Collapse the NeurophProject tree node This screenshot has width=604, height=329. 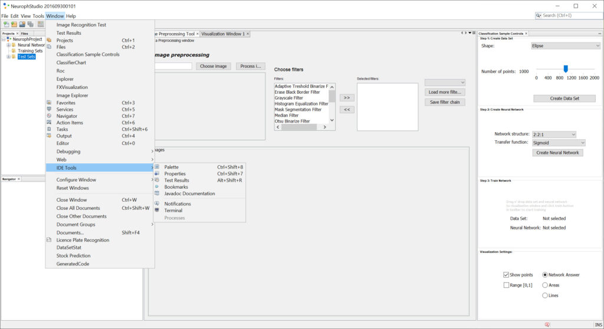4,39
